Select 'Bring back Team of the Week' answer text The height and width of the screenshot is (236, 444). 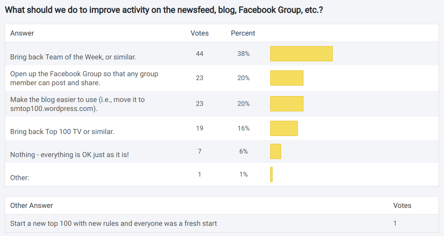click(73, 57)
